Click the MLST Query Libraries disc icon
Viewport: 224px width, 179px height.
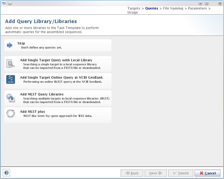coord(10,98)
